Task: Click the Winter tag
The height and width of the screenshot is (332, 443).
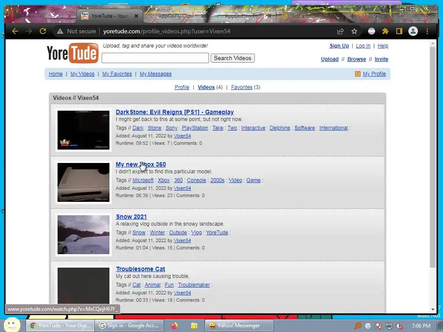Action: pos(157,232)
